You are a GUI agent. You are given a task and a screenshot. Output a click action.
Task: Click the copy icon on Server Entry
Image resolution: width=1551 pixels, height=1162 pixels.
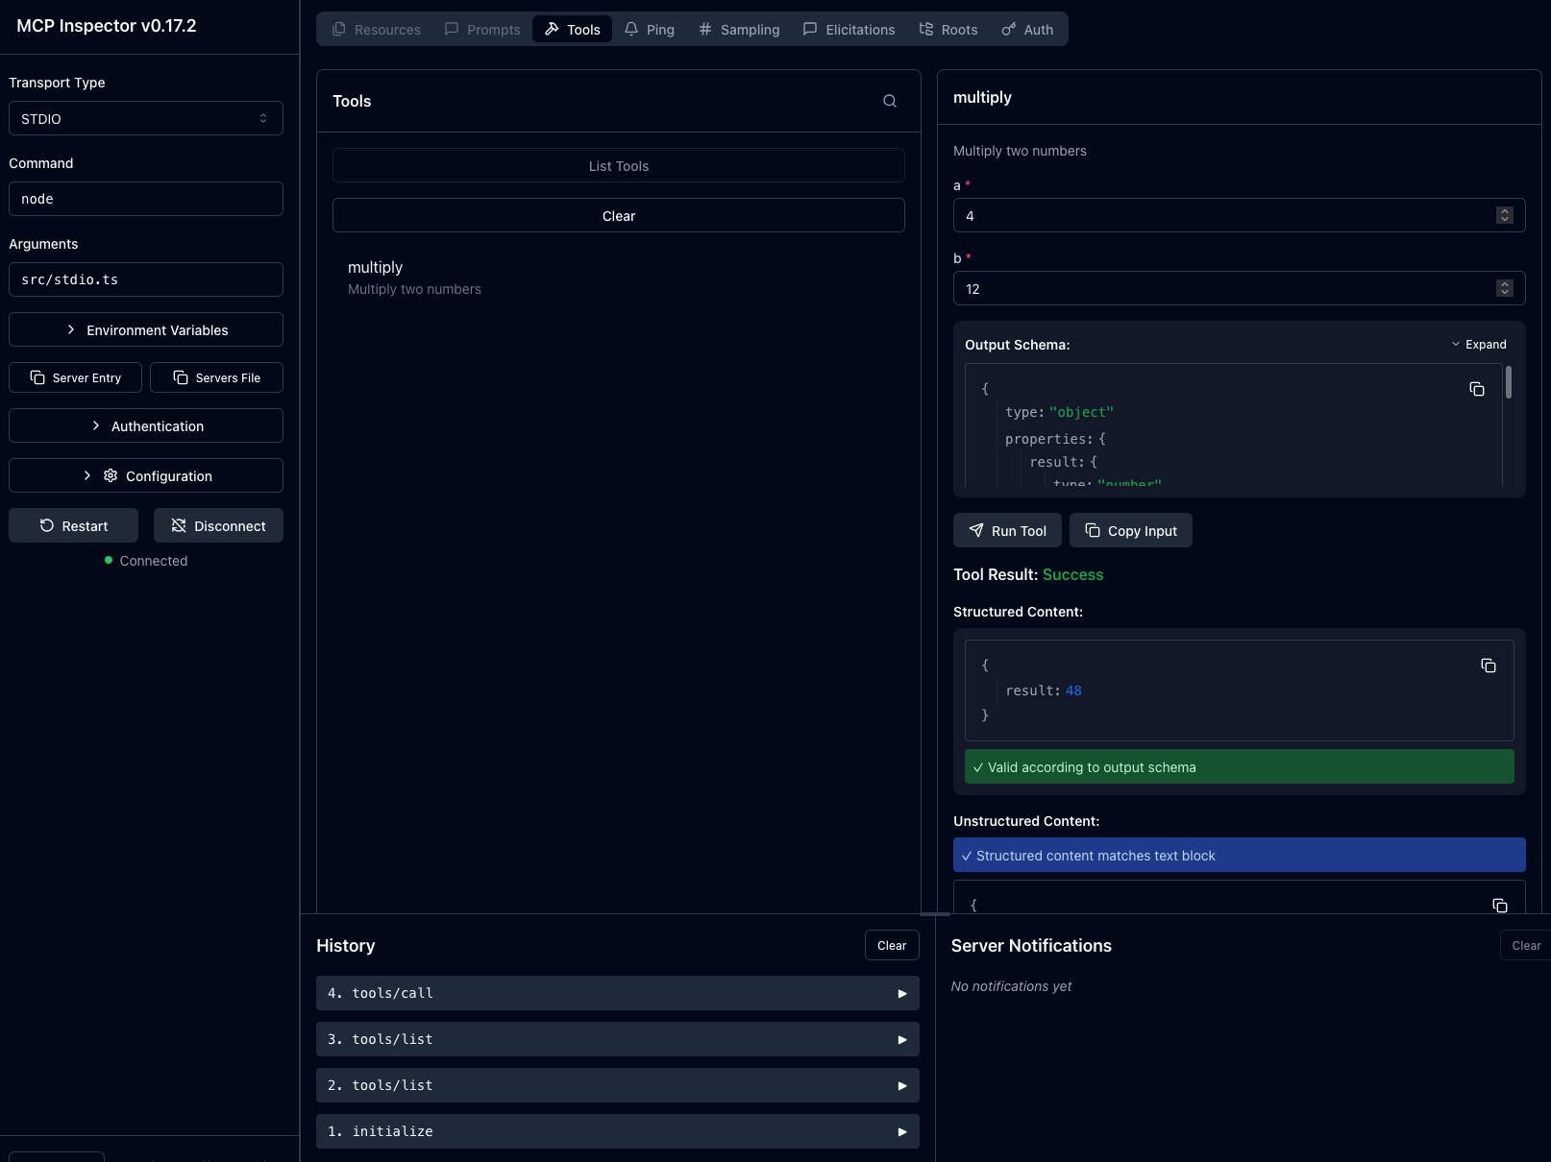37,377
